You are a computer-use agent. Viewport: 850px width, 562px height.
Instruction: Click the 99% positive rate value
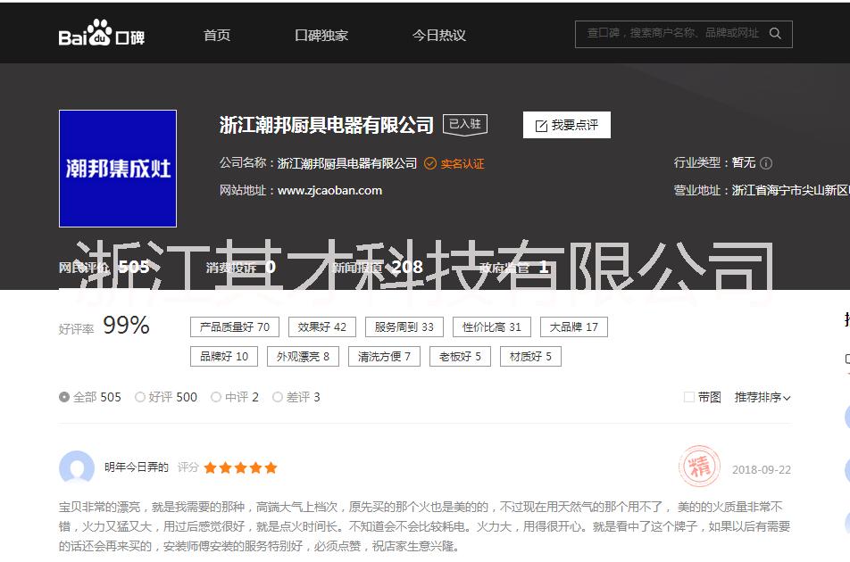(126, 326)
